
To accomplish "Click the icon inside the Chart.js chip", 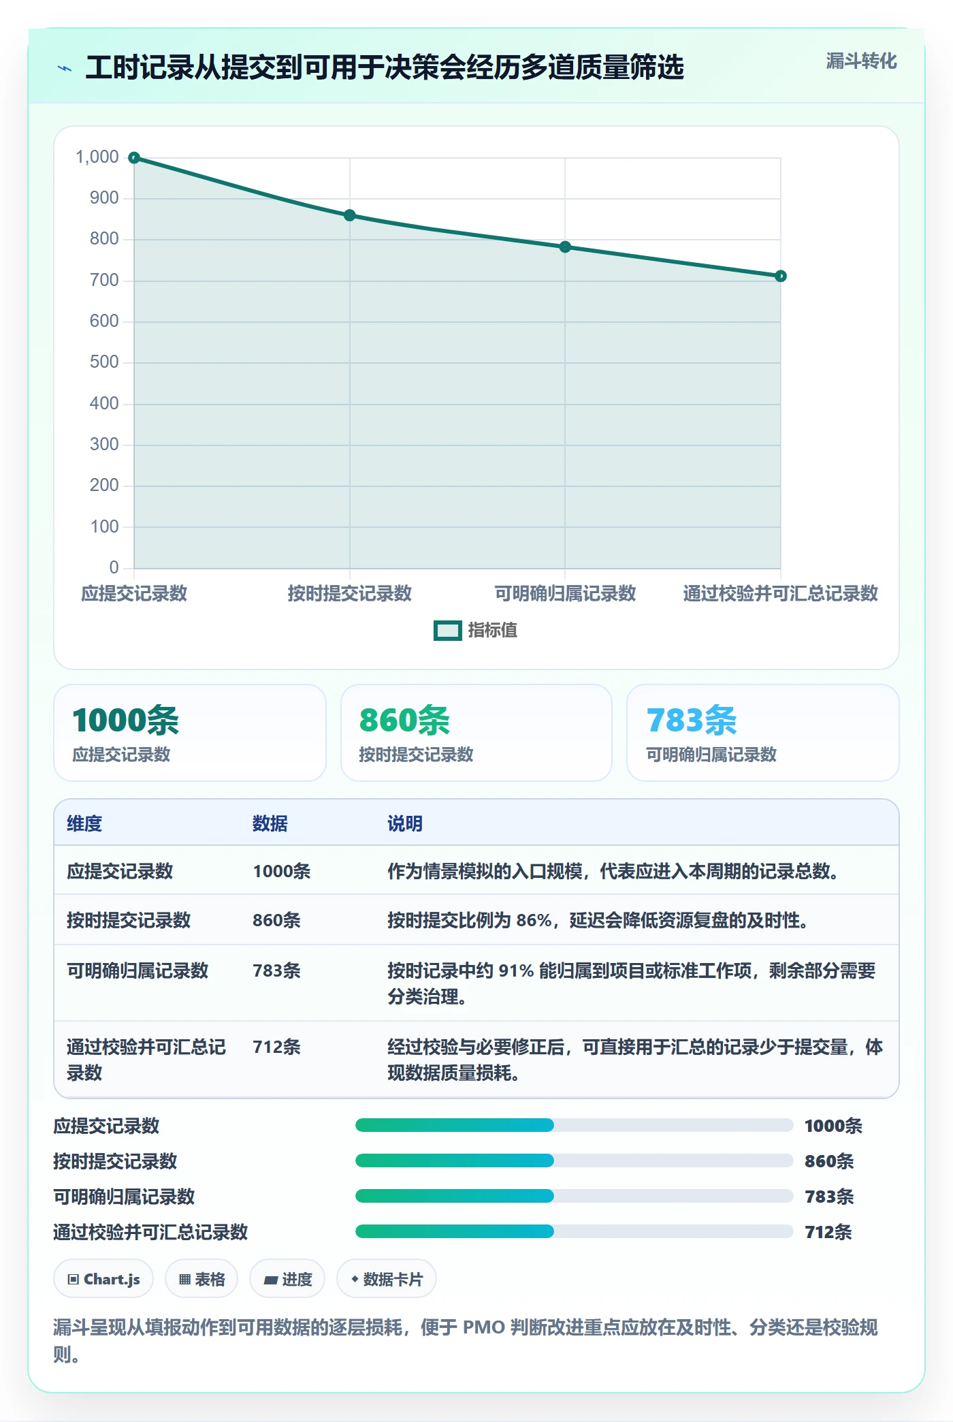I will click(74, 1280).
